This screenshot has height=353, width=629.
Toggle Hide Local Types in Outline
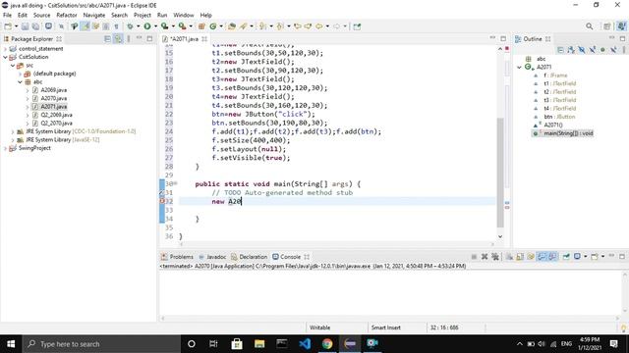[x=613, y=50]
